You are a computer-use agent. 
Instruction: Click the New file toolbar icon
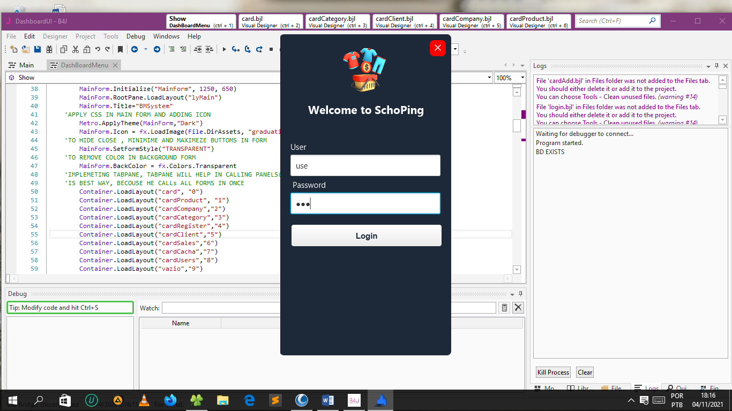pyautogui.click(x=13, y=49)
